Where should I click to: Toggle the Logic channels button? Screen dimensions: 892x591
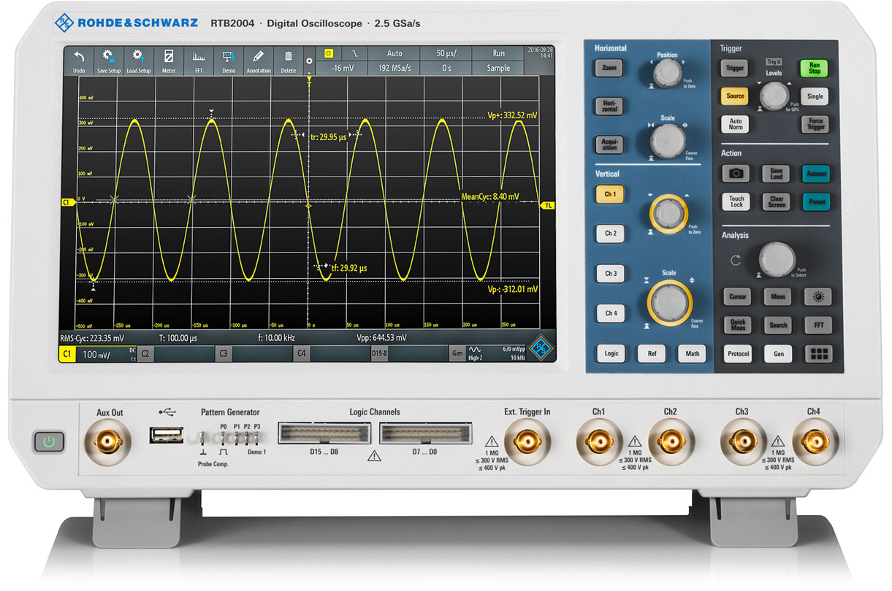[x=611, y=354]
